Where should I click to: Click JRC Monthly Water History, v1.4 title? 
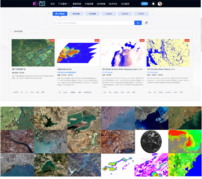[161, 69]
